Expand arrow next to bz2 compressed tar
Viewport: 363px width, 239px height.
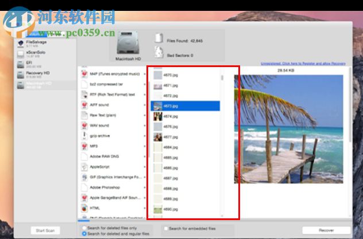[x=145, y=84]
